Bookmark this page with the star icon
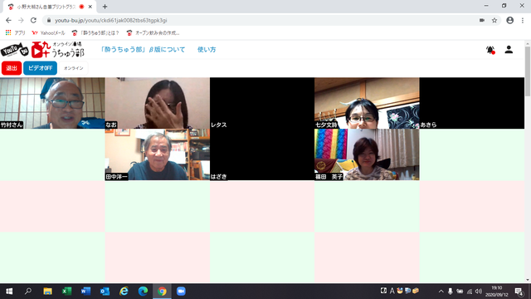Viewport: 531px width, 299px height. point(494,20)
